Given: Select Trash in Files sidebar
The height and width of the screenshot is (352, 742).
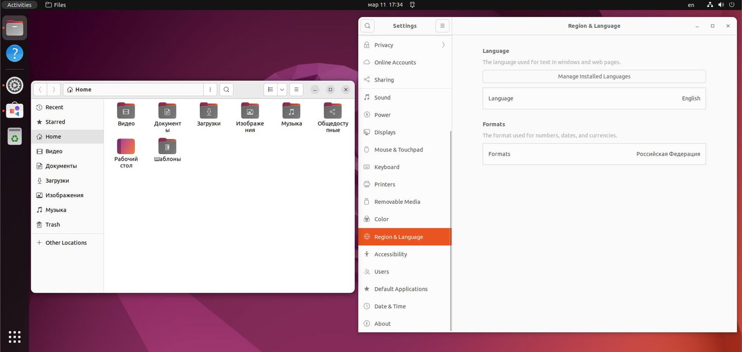Looking at the screenshot, I should (67, 224).
